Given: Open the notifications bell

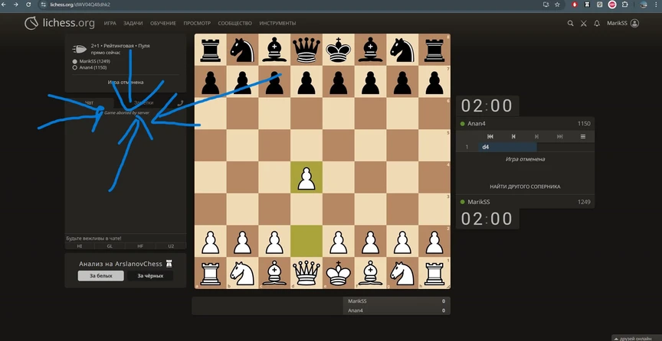Looking at the screenshot, I should [x=596, y=24].
